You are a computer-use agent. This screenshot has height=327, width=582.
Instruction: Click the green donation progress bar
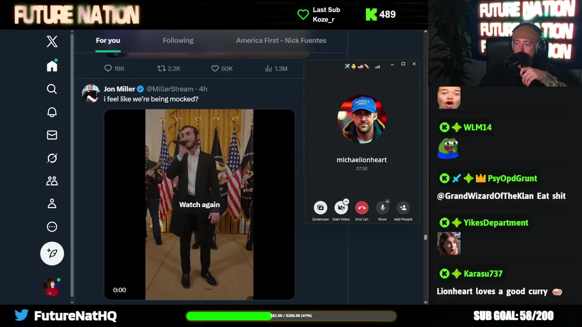291,316
